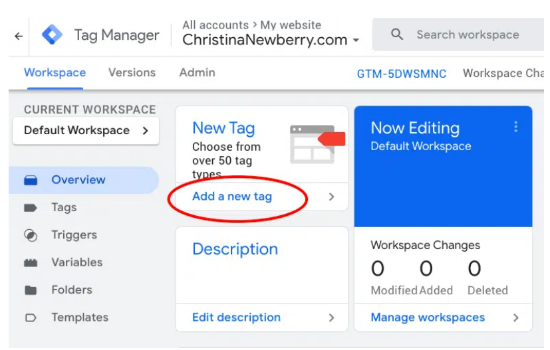Click the Workspace Changes label

[426, 245]
